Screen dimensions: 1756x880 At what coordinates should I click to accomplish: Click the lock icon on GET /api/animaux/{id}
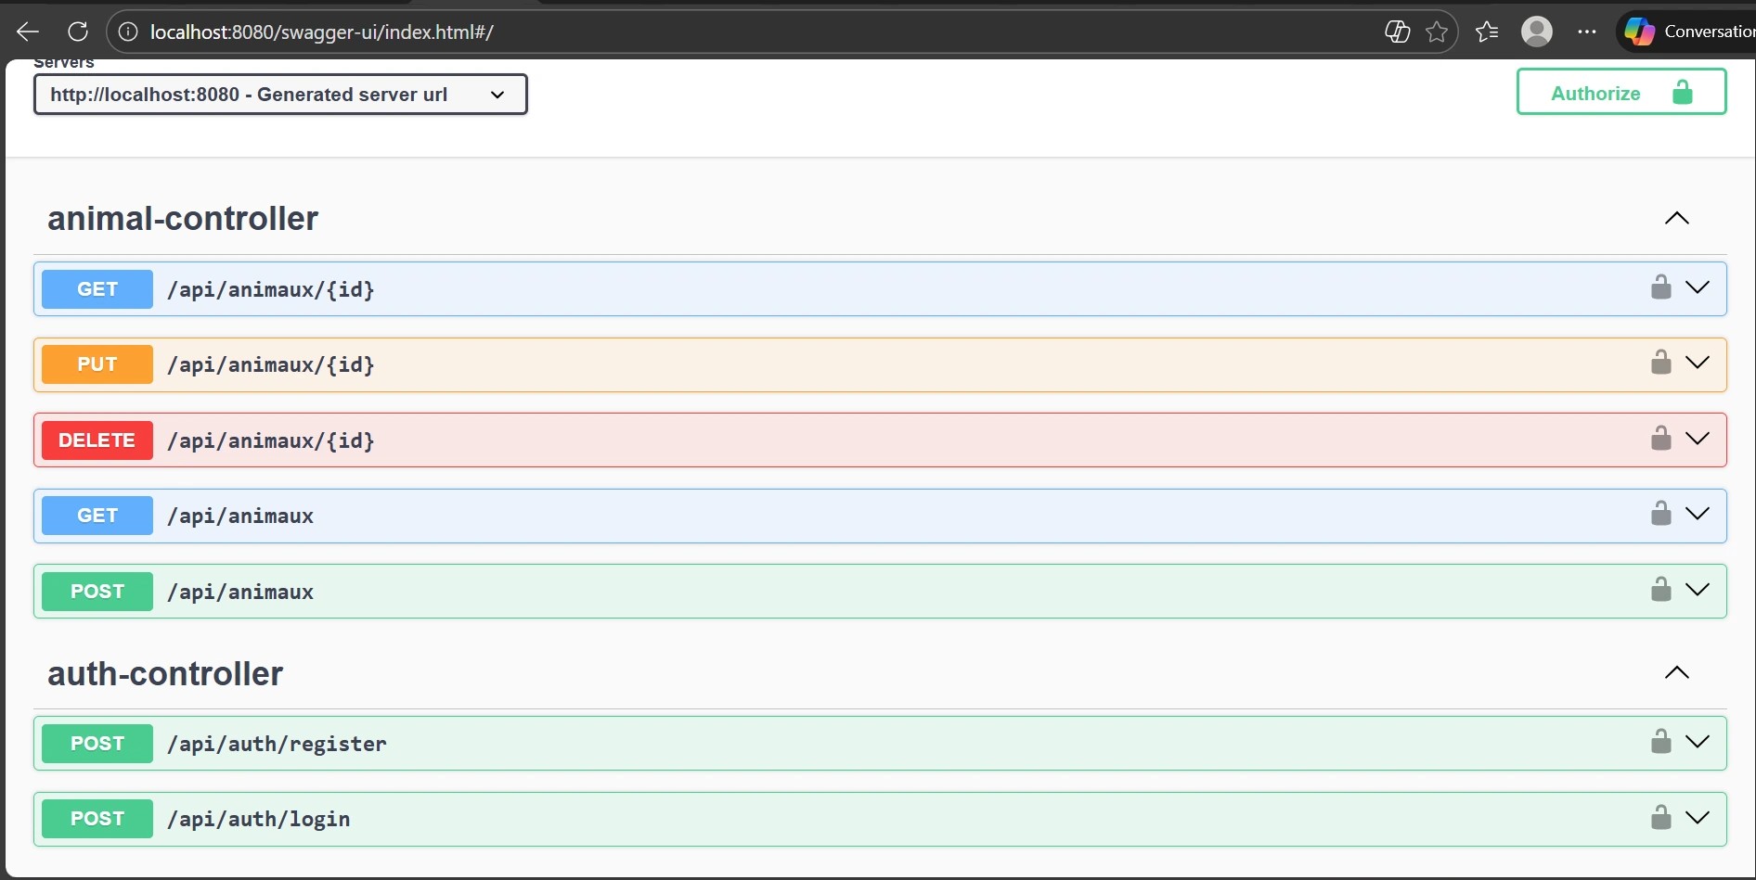point(1660,287)
